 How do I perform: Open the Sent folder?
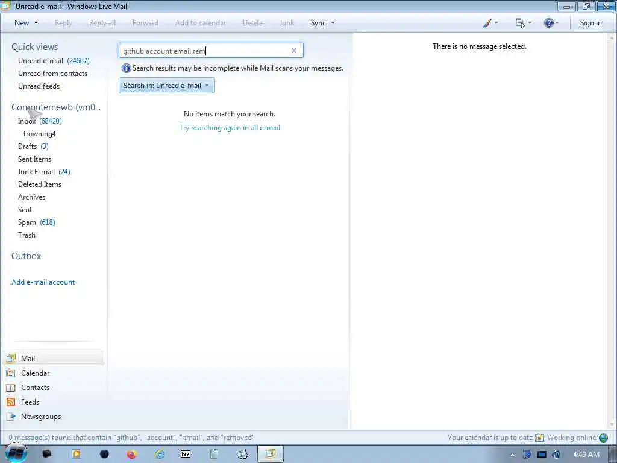(x=25, y=209)
